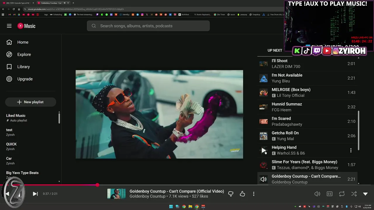This screenshot has width=374, height=210.
Task: Open Windows Start menu
Action: (x=171, y=206)
